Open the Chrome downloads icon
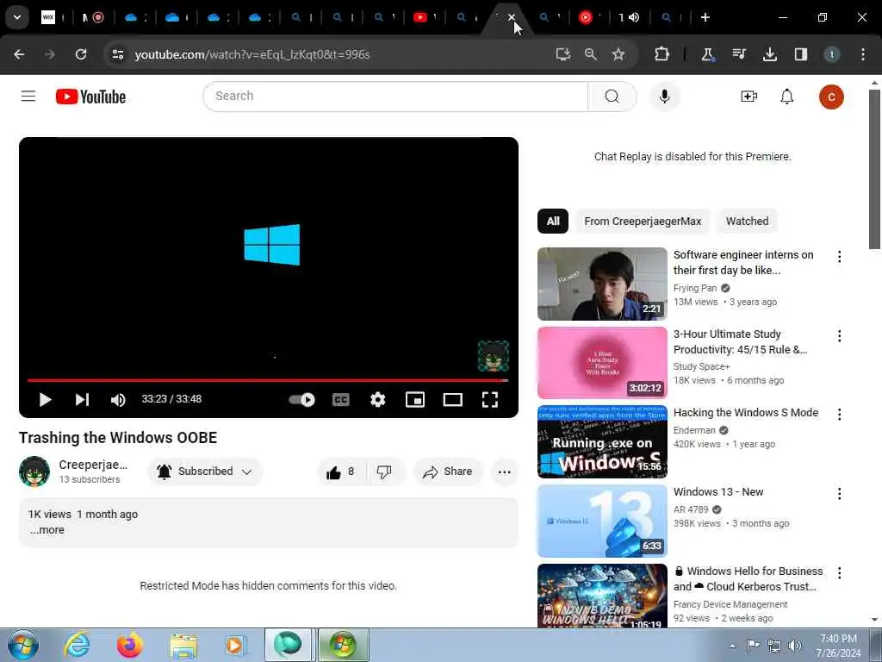 tap(769, 54)
